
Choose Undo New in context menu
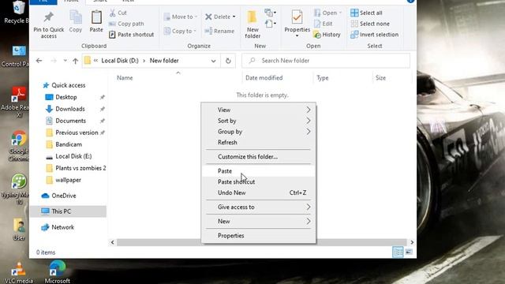point(258,192)
